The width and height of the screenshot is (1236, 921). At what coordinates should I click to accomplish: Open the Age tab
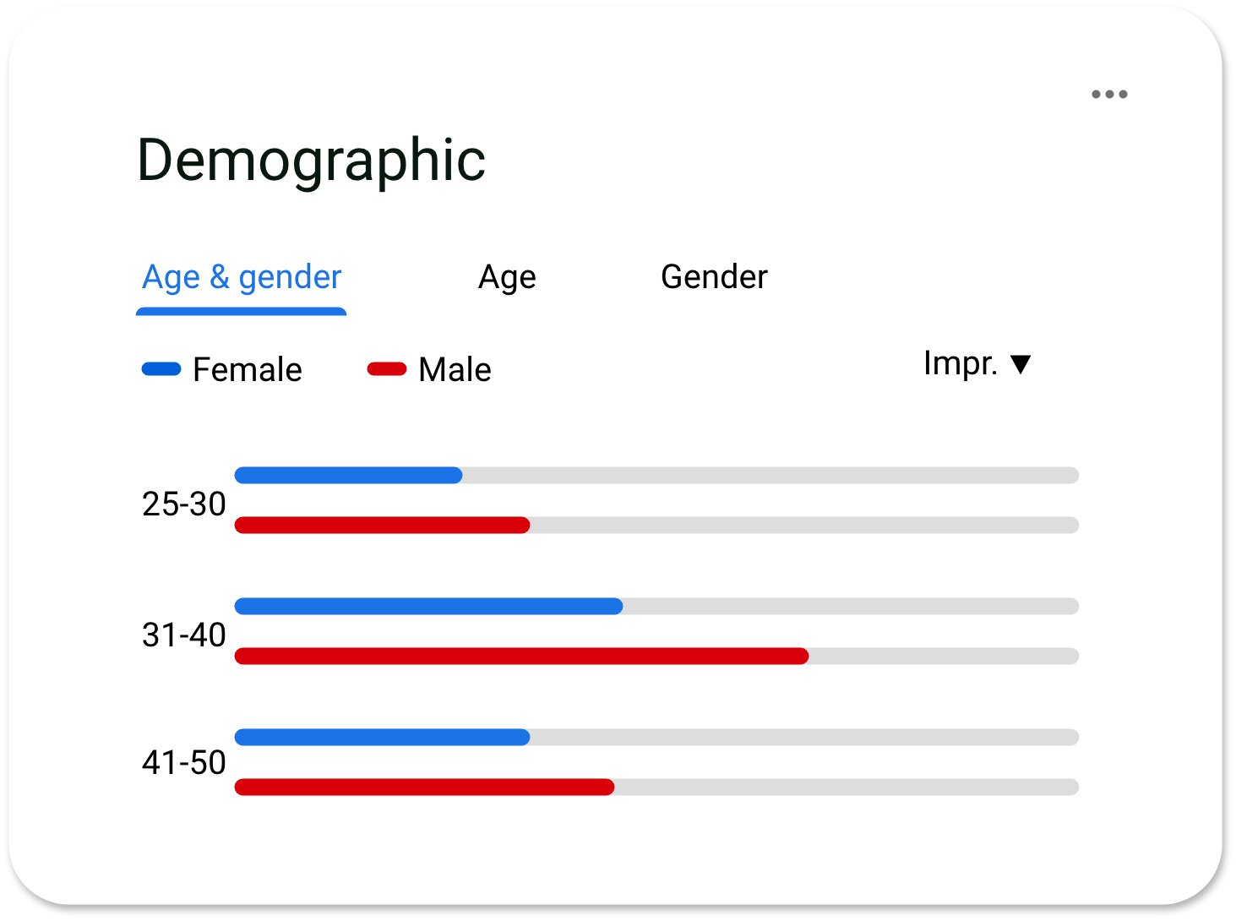[x=507, y=277]
